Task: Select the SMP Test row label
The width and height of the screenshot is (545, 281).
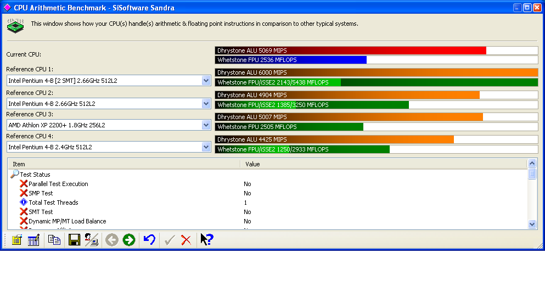Action: [x=41, y=193]
